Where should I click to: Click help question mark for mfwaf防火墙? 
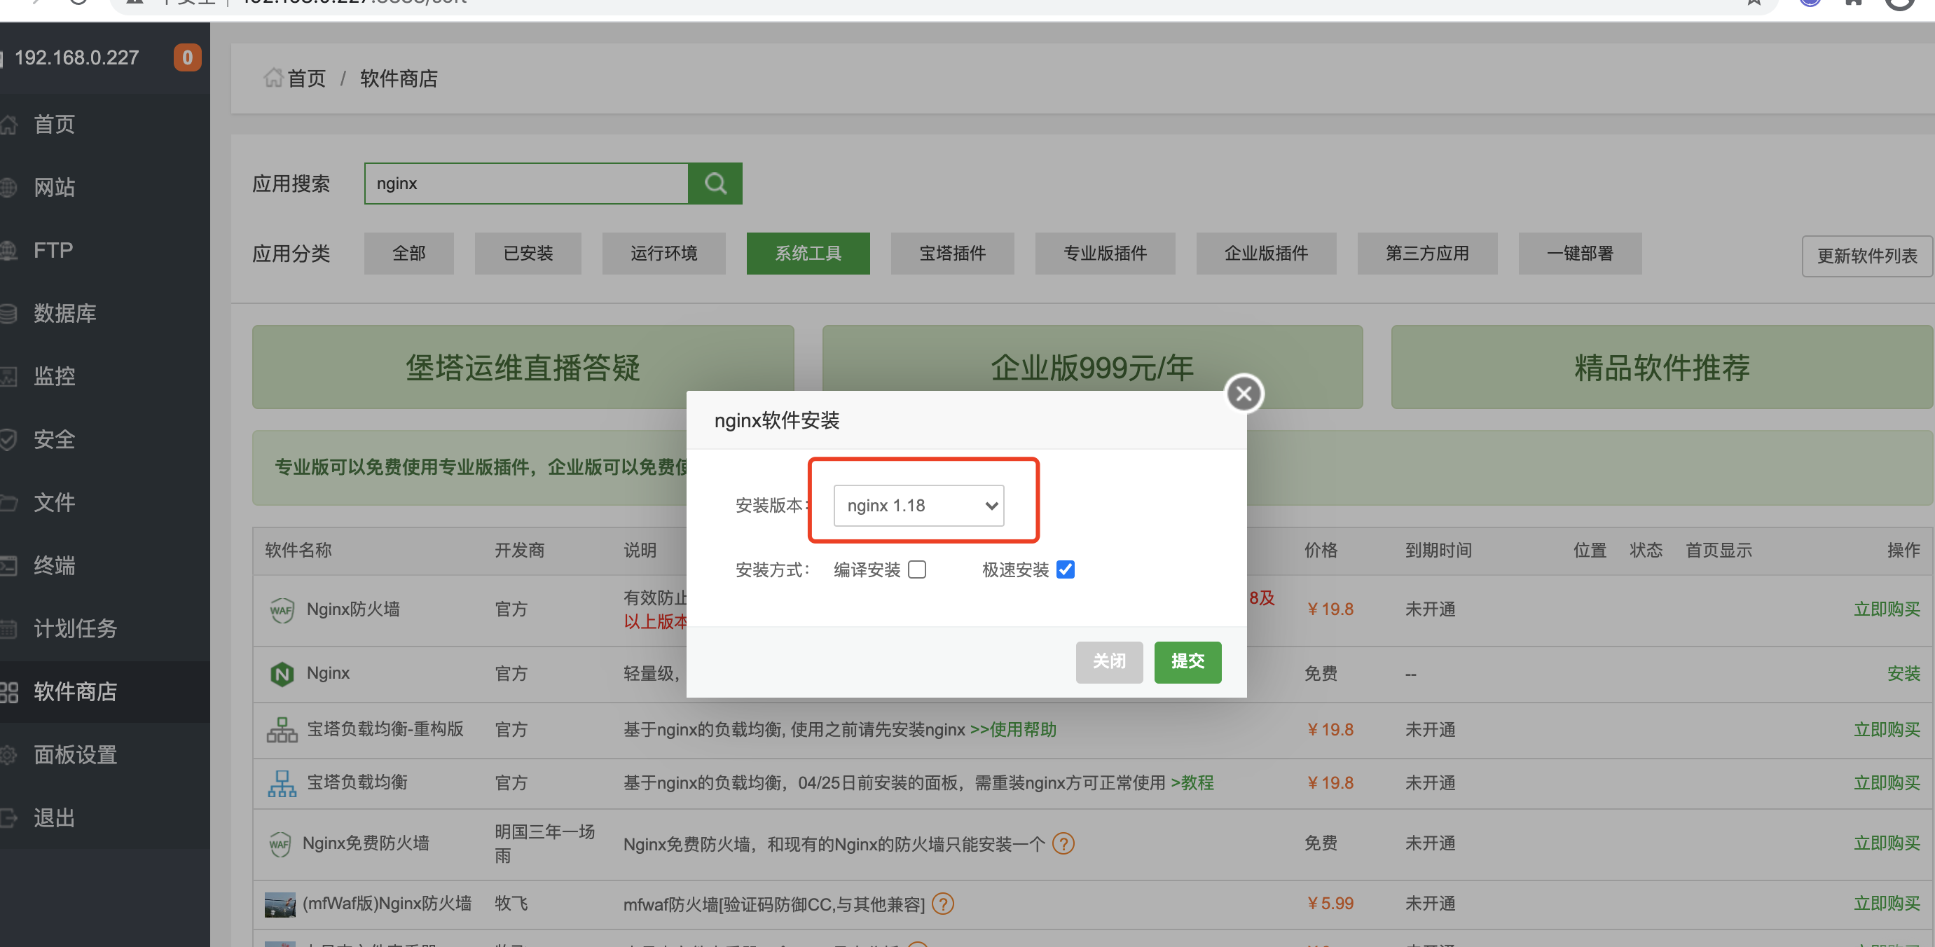coord(942,904)
